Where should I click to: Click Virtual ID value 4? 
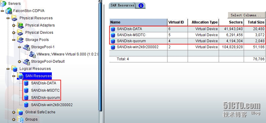170,41
